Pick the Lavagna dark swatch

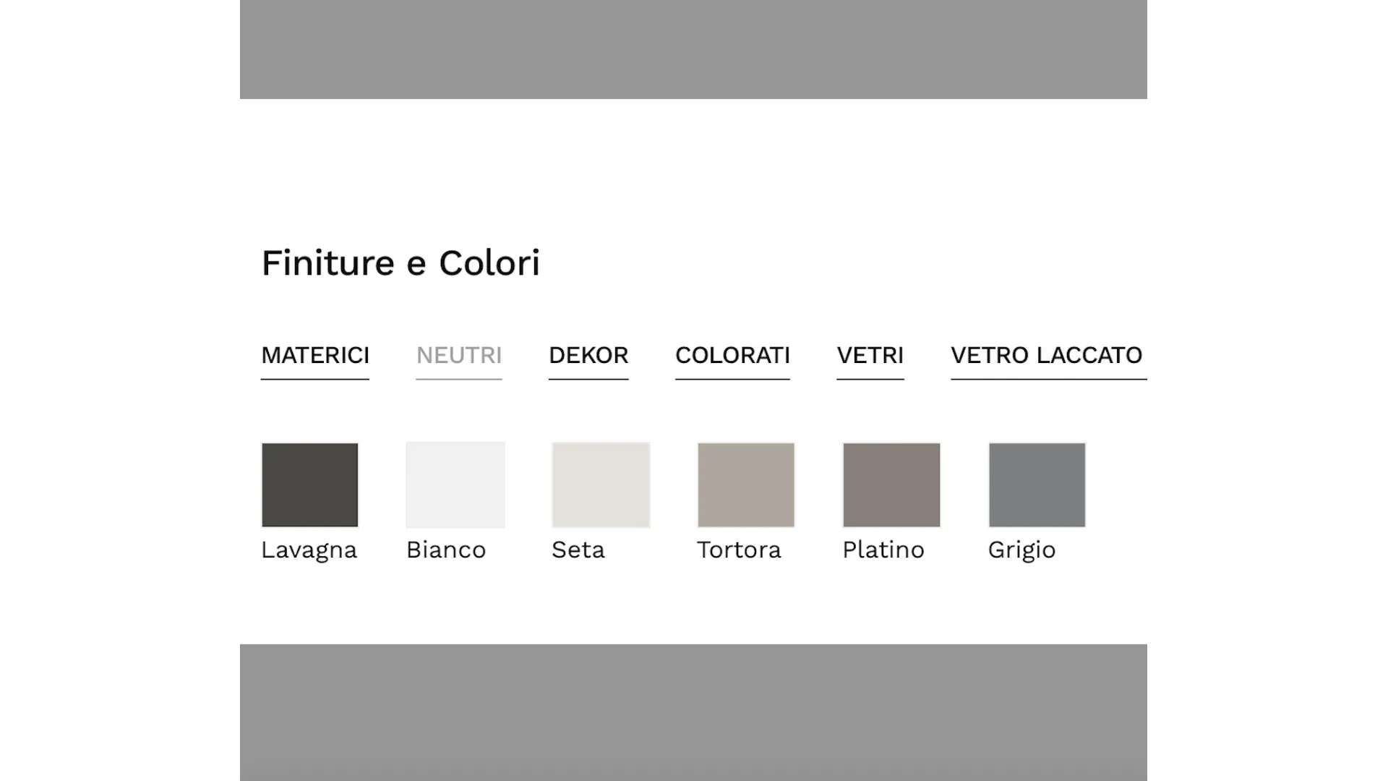(309, 485)
